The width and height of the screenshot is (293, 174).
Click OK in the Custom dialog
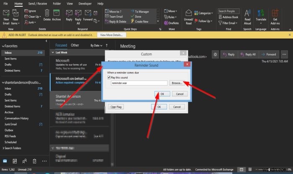(x=159, y=107)
